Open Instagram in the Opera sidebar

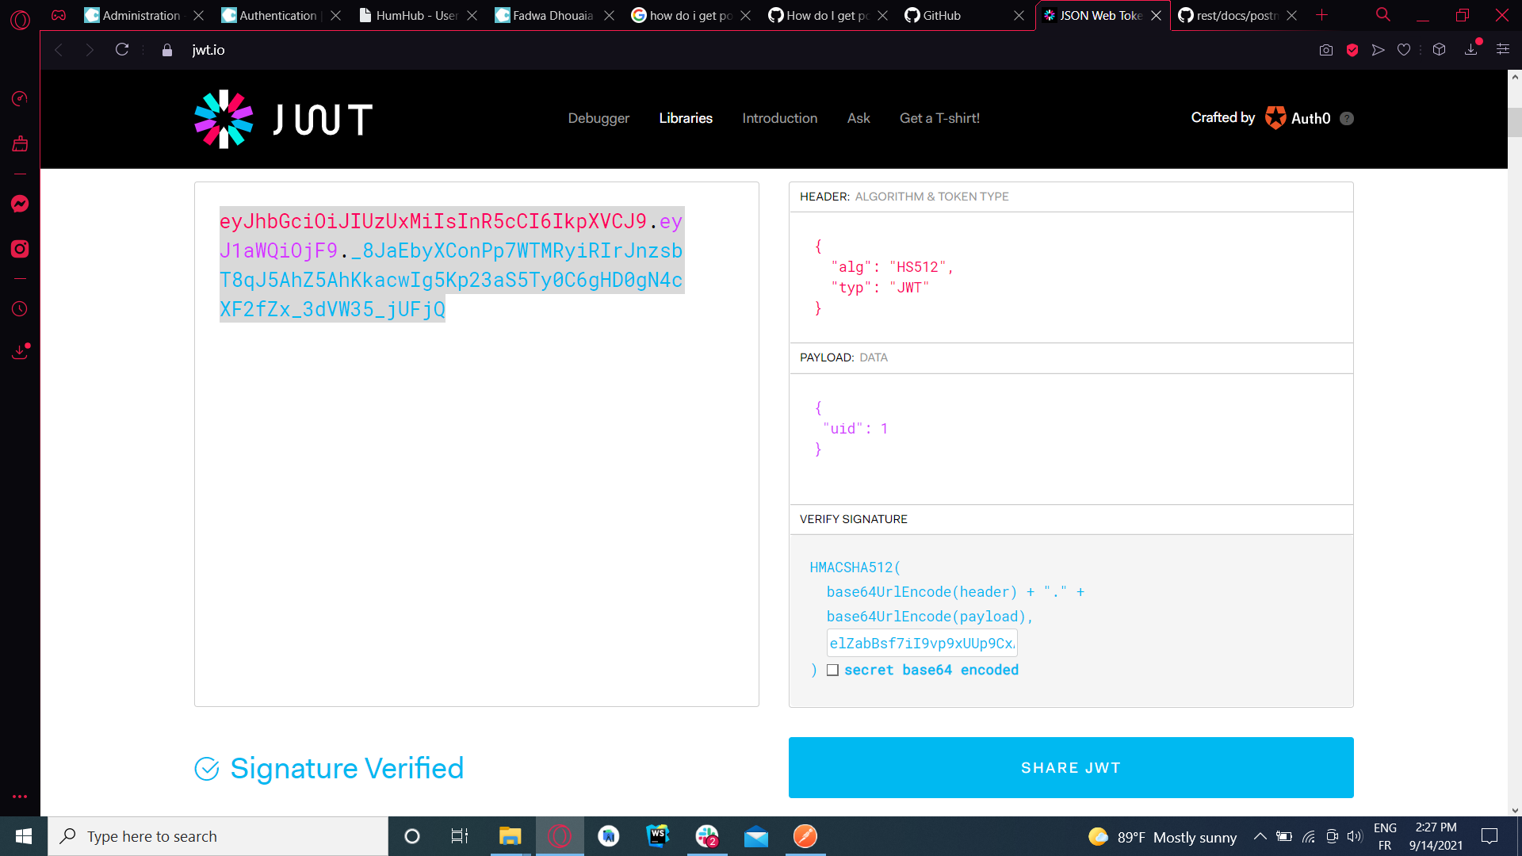coord(20,249)
